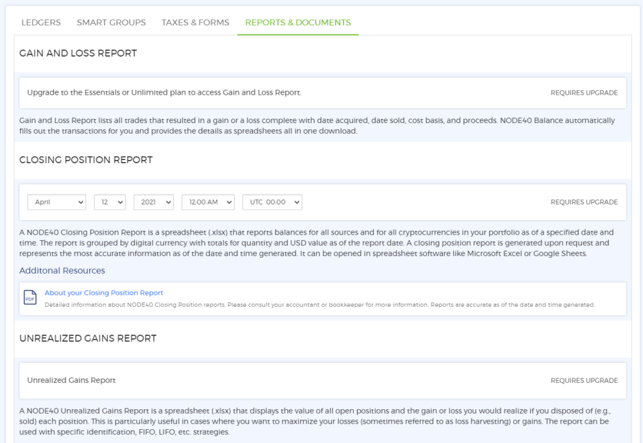Switch to the Smart Groups tab
The width and height of the screenshot is (643, 443).
pos(111,23)
